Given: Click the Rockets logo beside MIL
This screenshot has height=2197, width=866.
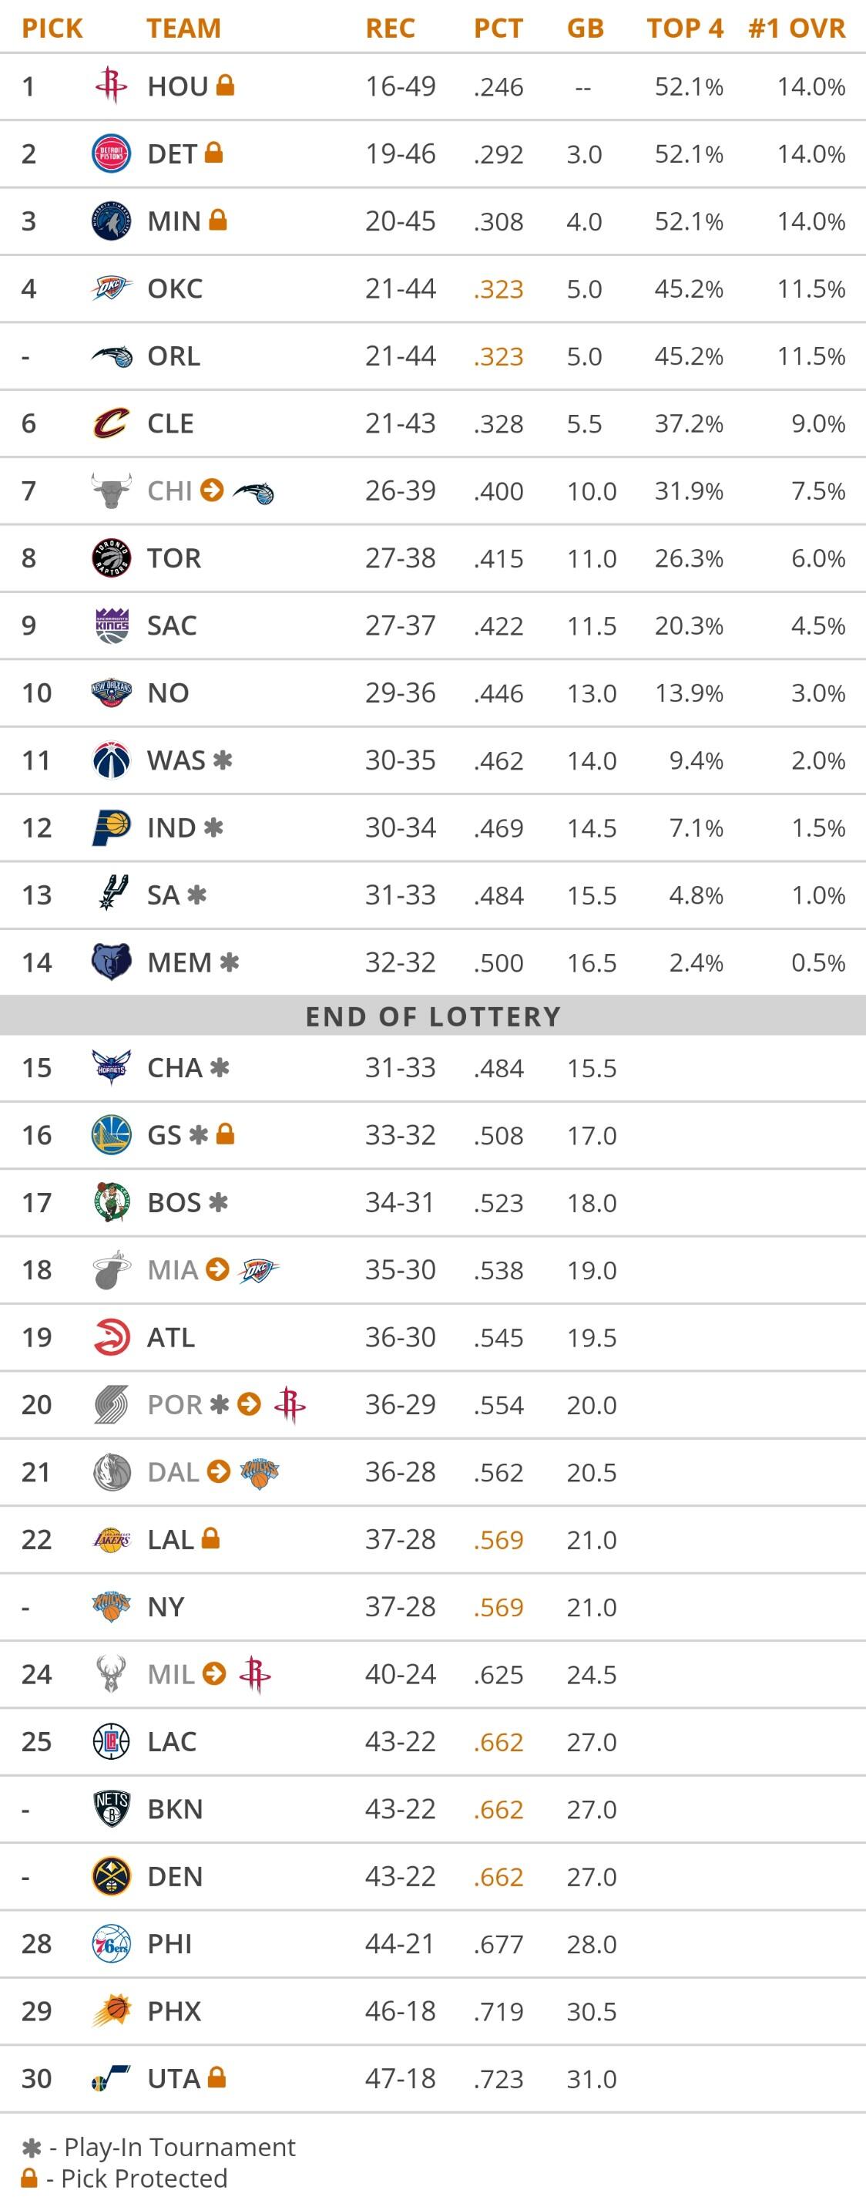Looking at the screenshot, I should [x=255, y=1674].
